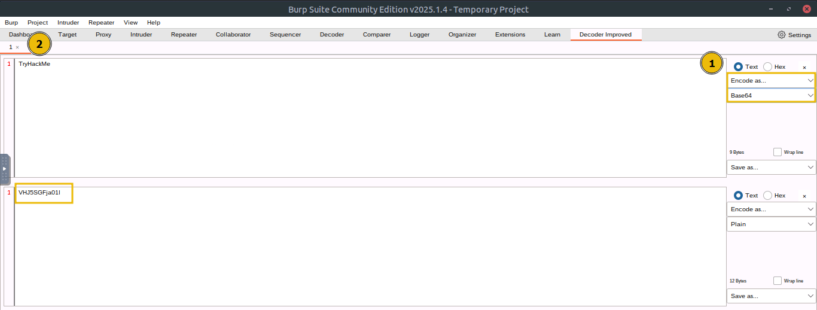The image size is (817, 310).
Task: Enable Wrap line checkbox in bottom panel
Action: pyautogui.click(x=778, y=281)
